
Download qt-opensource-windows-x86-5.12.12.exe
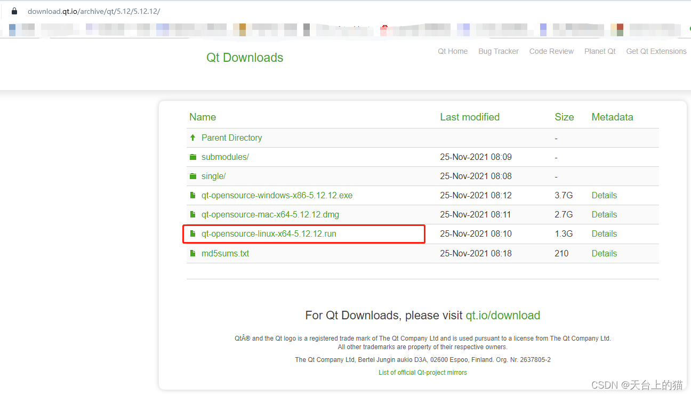tap(277, 195)
